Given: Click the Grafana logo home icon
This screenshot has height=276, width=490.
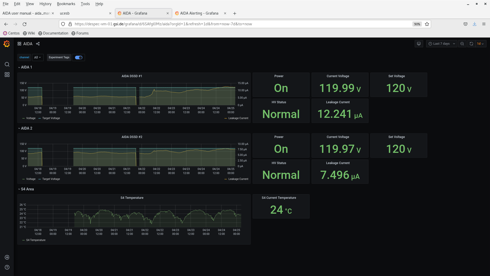Looking at the screenshot, I should 7,44.
